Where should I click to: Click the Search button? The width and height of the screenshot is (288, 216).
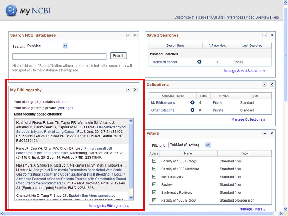118,56
